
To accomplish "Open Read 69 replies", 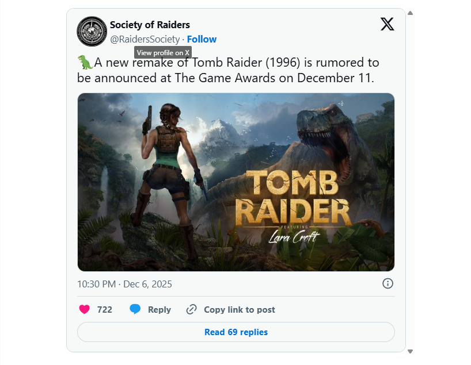I will 235,332.
